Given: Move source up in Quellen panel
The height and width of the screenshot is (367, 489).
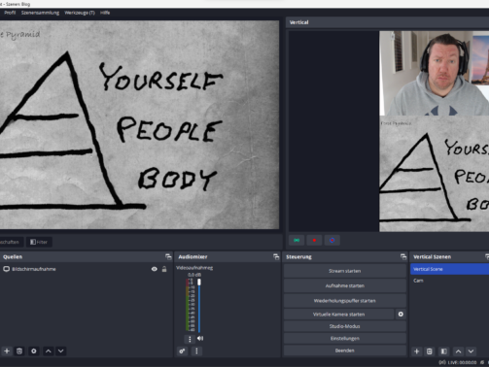Looking at the screenshot, I should coord(49,351).
